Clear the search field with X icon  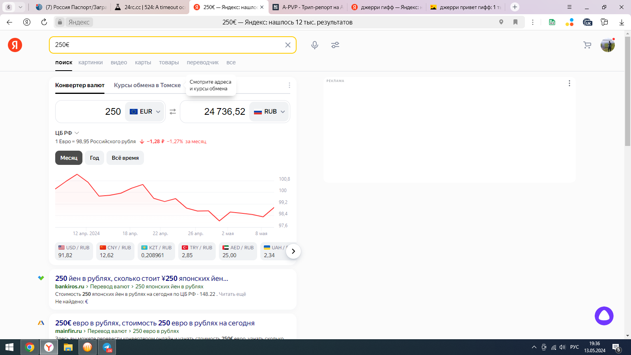[x=288, y=45]
